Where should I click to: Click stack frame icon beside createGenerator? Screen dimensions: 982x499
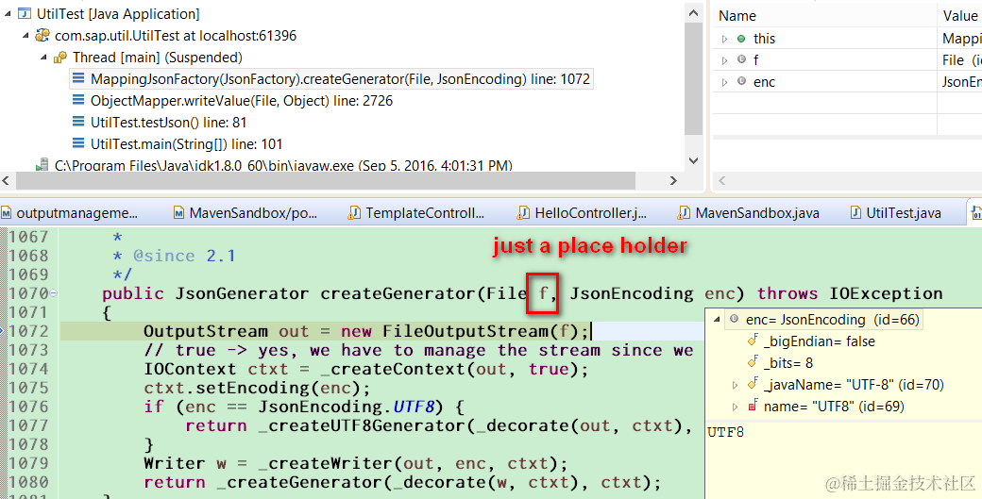pos(78,79)
